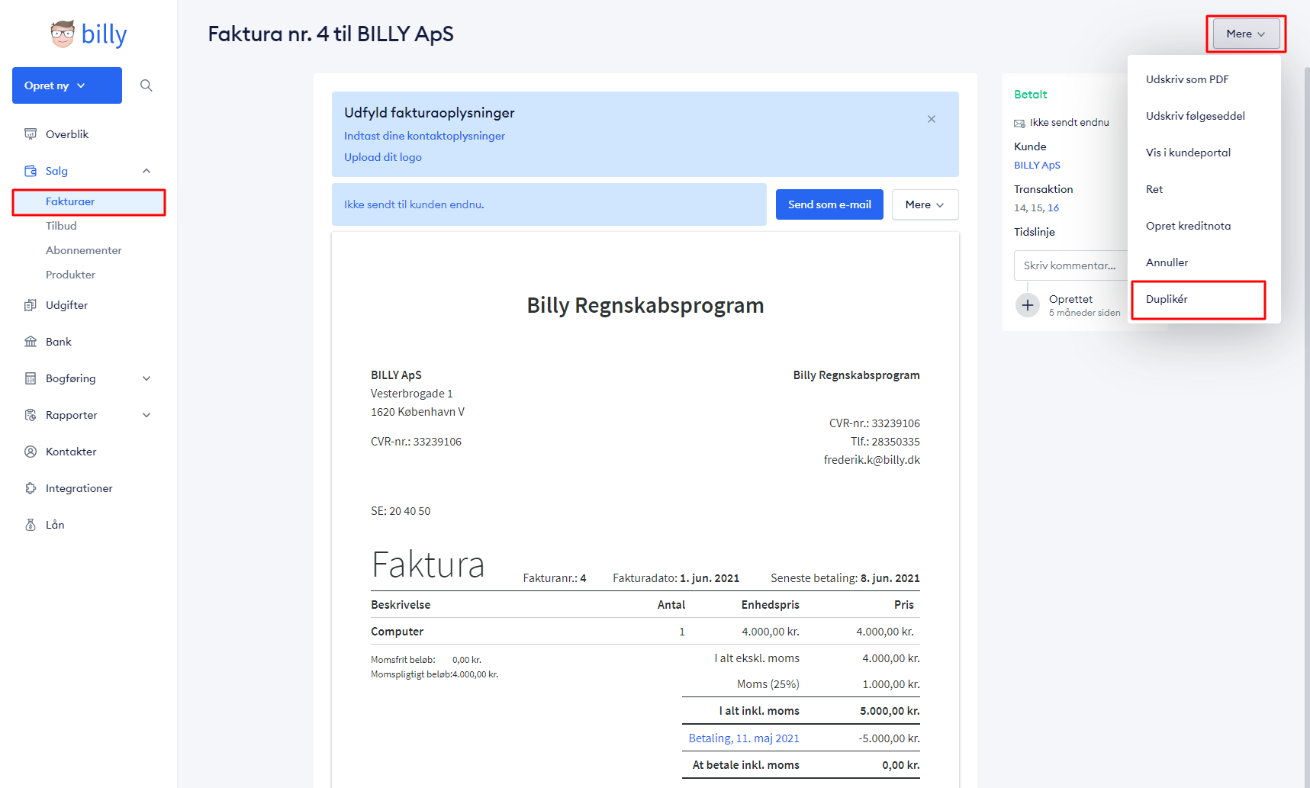The width and height of the screenshot is (1310, 788).
Task: Click the Oprettet timeline entry
Action: coord(1070,299)
